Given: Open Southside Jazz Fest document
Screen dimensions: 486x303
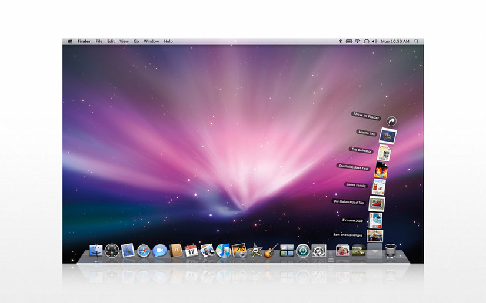Looking at the screenshot, I should (x=381, y=170).
